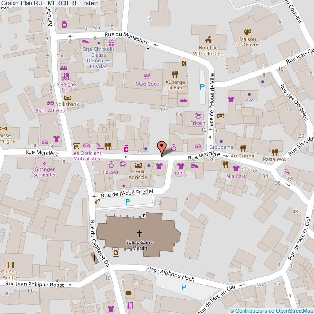Click the Fritsch rocking horse toy icon
The height and width of the screenshot is (314, 314).
[x=198, y=115]
